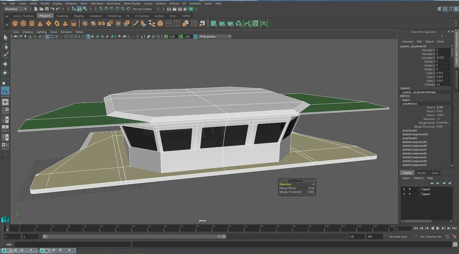The height and width of the screenshot is (254, 459).
Task: Create a polygon cylinder from the shelf
Action: (32, 24)
